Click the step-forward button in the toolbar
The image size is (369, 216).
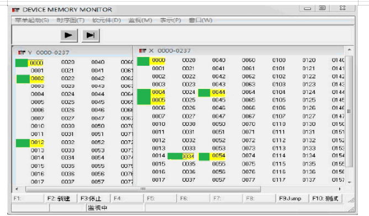(x=91, y=35)
